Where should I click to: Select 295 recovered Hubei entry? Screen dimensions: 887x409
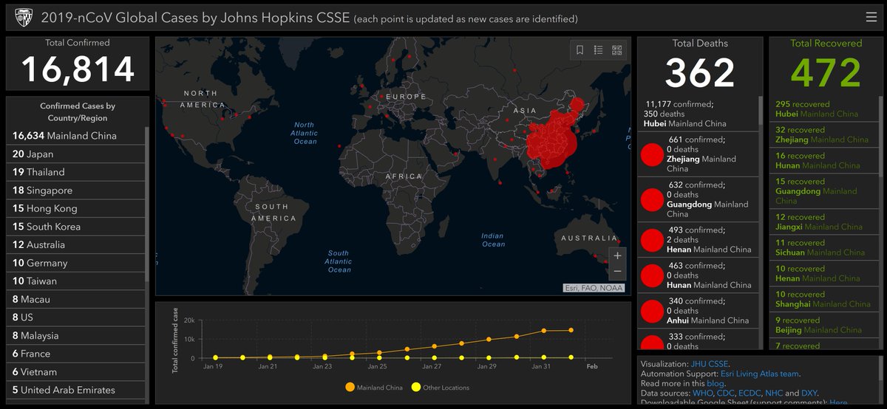coord(823,109)
